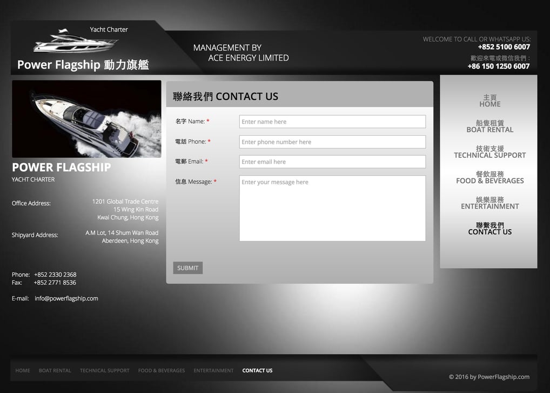Click the 1201 Global Trade Centre address line
Viewport: 550px width, 393px height.
(125, 202)
